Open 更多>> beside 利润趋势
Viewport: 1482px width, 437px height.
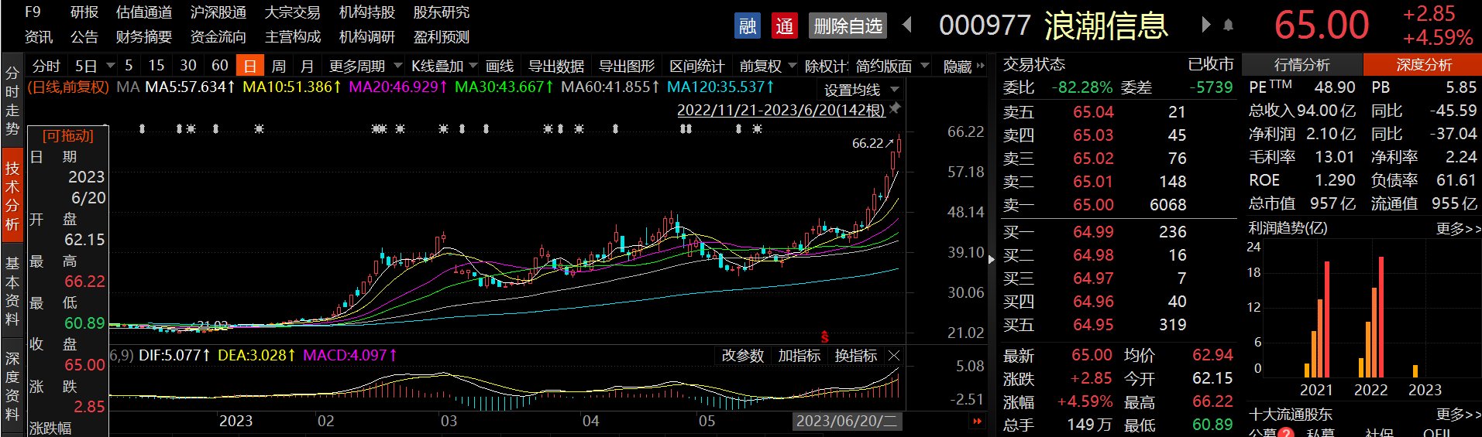[x=1459, y=229]
